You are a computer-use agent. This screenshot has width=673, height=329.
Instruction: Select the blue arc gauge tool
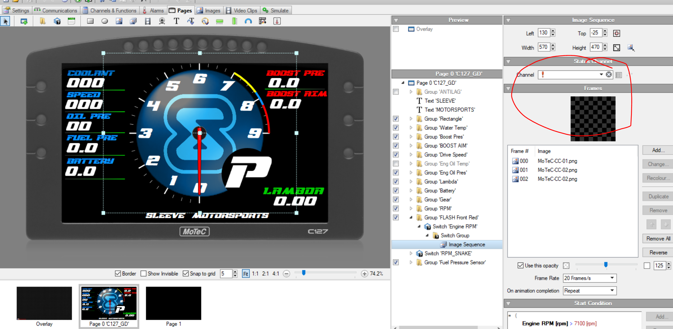pyautogui.click(x=248, y=21)
